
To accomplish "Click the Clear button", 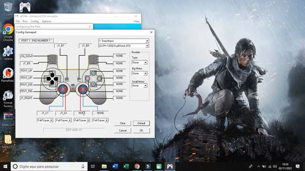I will [x=122, y=123].
